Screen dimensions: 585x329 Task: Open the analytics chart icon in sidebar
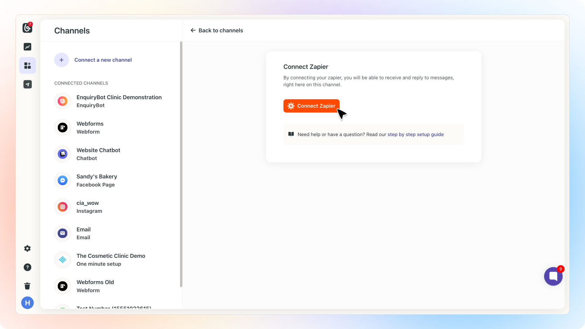point(27,47)
